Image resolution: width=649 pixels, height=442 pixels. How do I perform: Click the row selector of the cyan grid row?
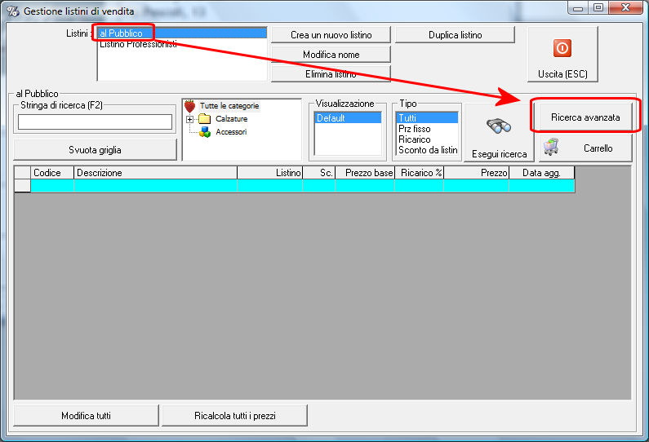[x=22, y=186]
